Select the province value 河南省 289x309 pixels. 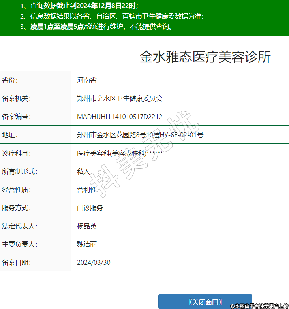tap(87, 80)
